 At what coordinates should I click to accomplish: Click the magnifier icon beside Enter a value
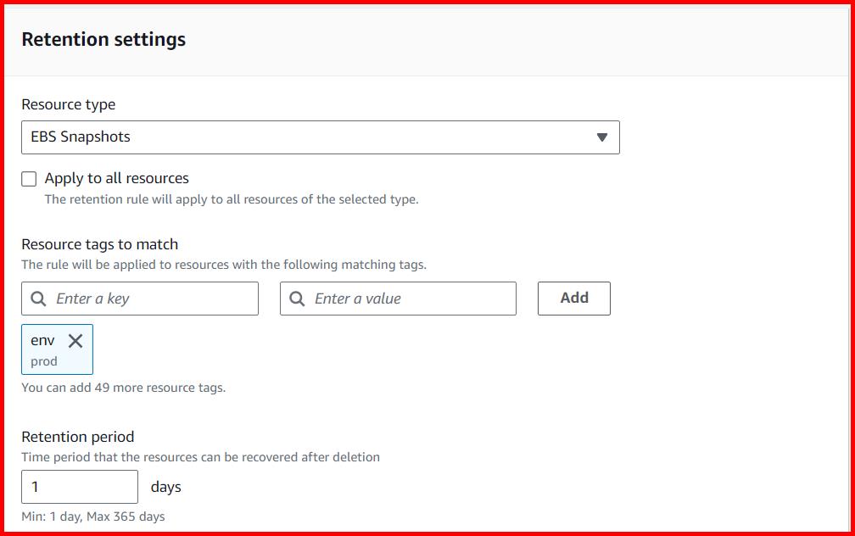[297, 299]
